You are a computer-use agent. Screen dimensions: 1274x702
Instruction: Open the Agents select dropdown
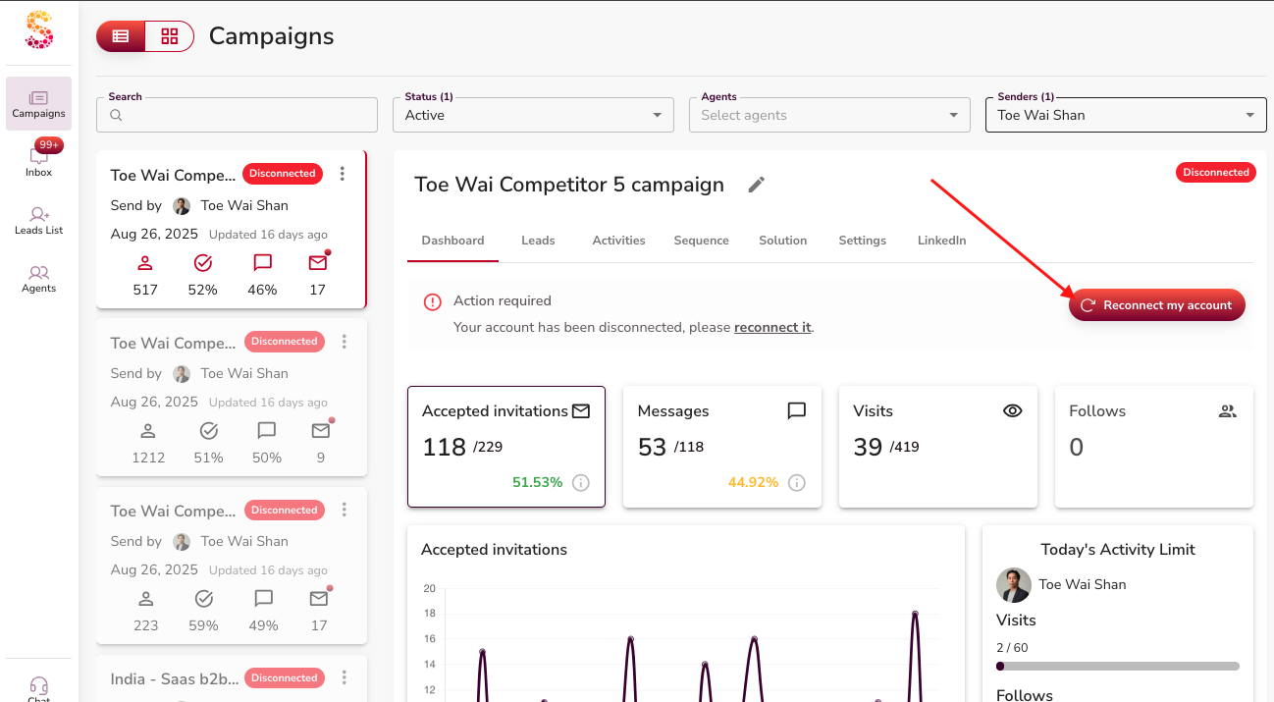pyautogui.click(x=828, y=115)
